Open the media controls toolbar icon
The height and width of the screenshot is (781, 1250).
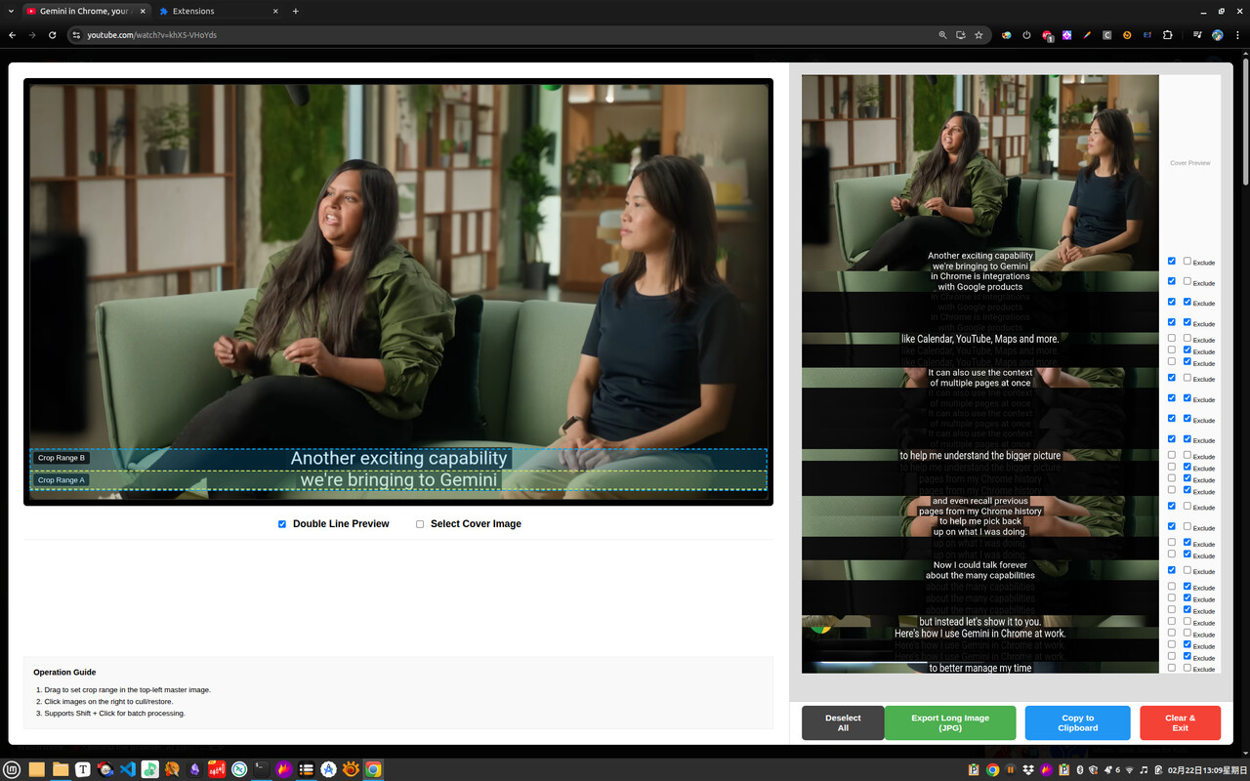[x=1197, y=35]
